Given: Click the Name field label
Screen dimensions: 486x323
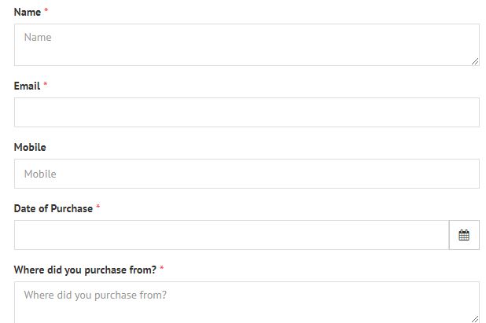Looking at the screenshot, I should [x=27, y=12].
